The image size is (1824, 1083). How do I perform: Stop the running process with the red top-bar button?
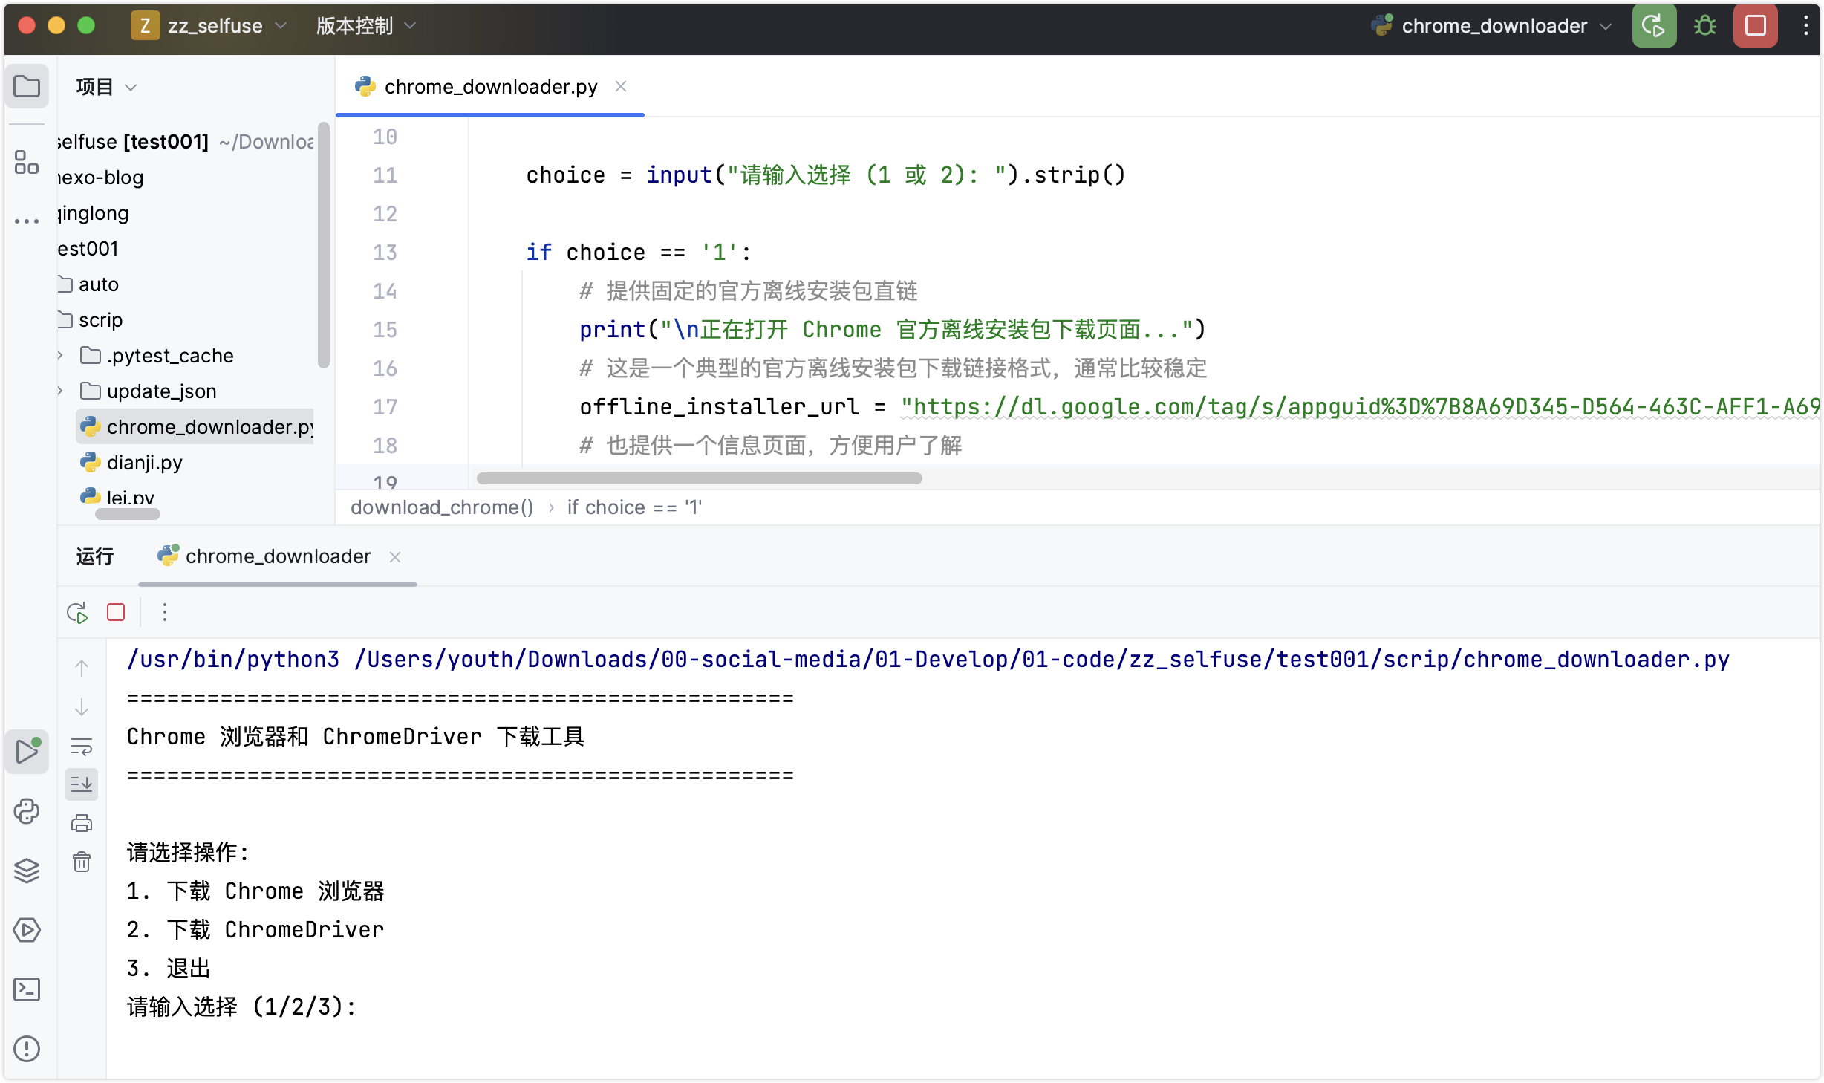(1755, 26)
